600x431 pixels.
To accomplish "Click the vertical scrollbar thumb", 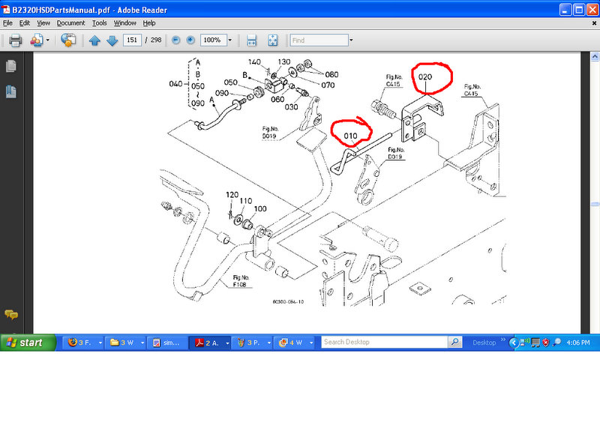I will [595, 204].
